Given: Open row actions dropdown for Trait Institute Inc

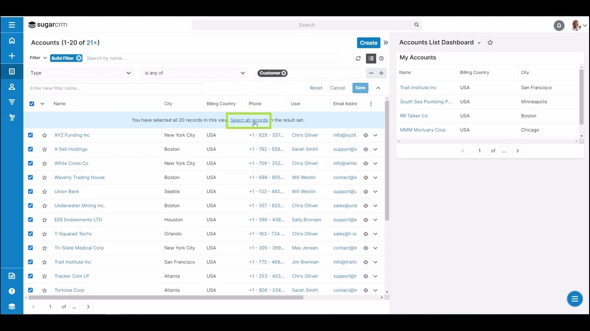Looking at the screenshot, I should pos(375,262).
